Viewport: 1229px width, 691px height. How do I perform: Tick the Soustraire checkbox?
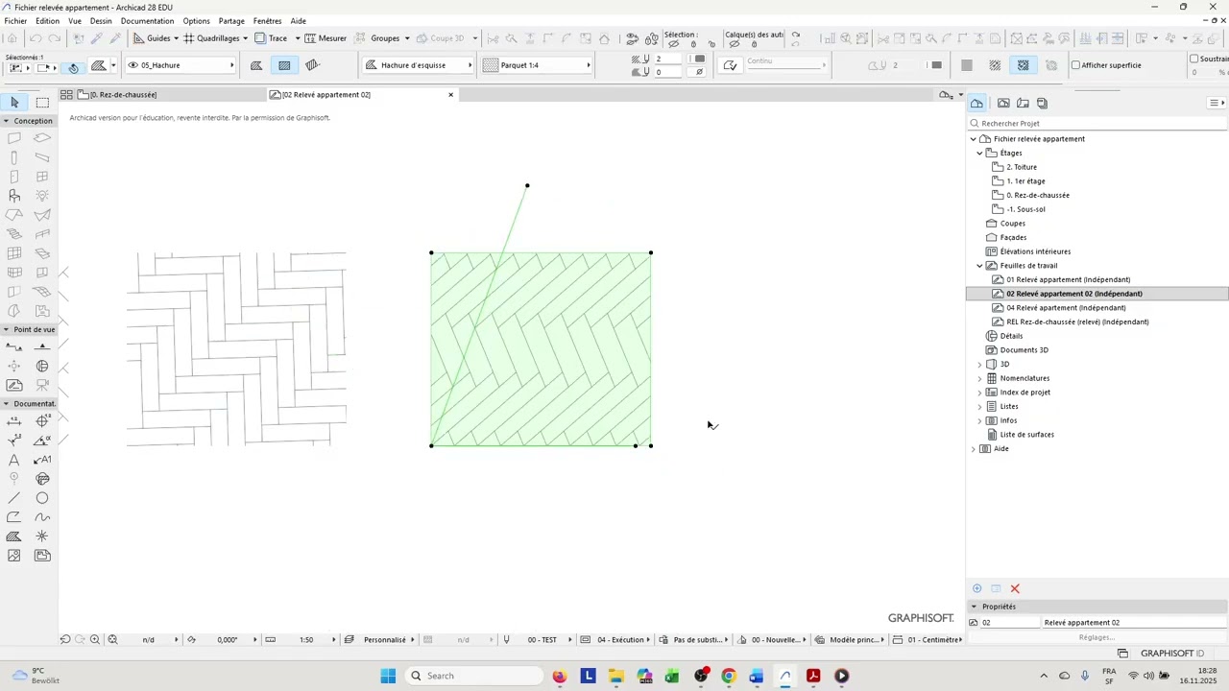(x=1194, y=60)
